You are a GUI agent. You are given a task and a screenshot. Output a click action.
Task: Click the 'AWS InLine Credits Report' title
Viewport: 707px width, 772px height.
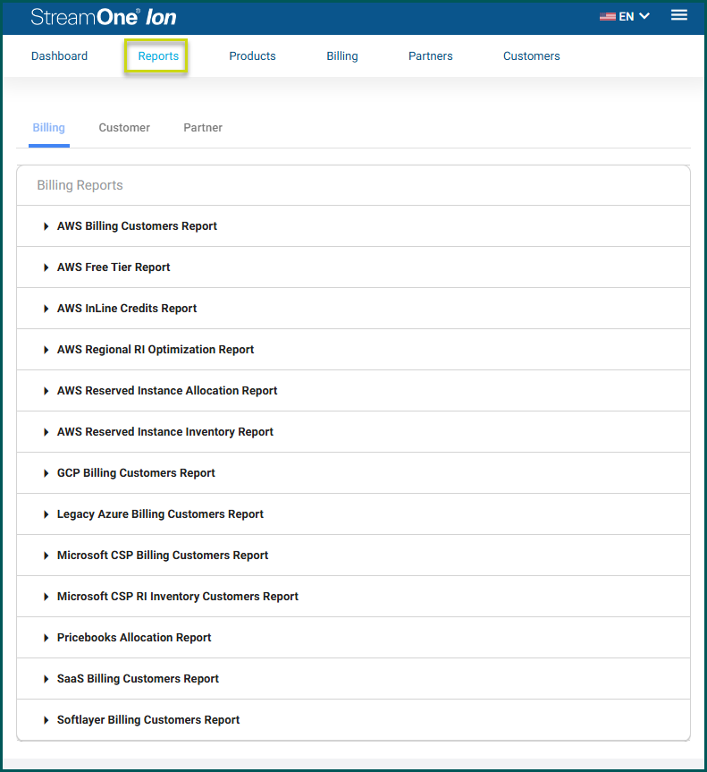127,309
